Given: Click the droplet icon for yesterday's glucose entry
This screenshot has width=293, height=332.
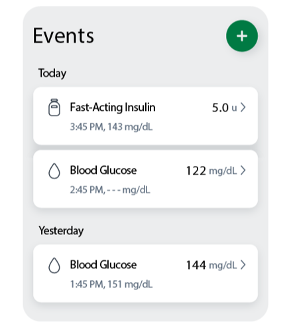Looking at the screenshot, I should (54, 265).
